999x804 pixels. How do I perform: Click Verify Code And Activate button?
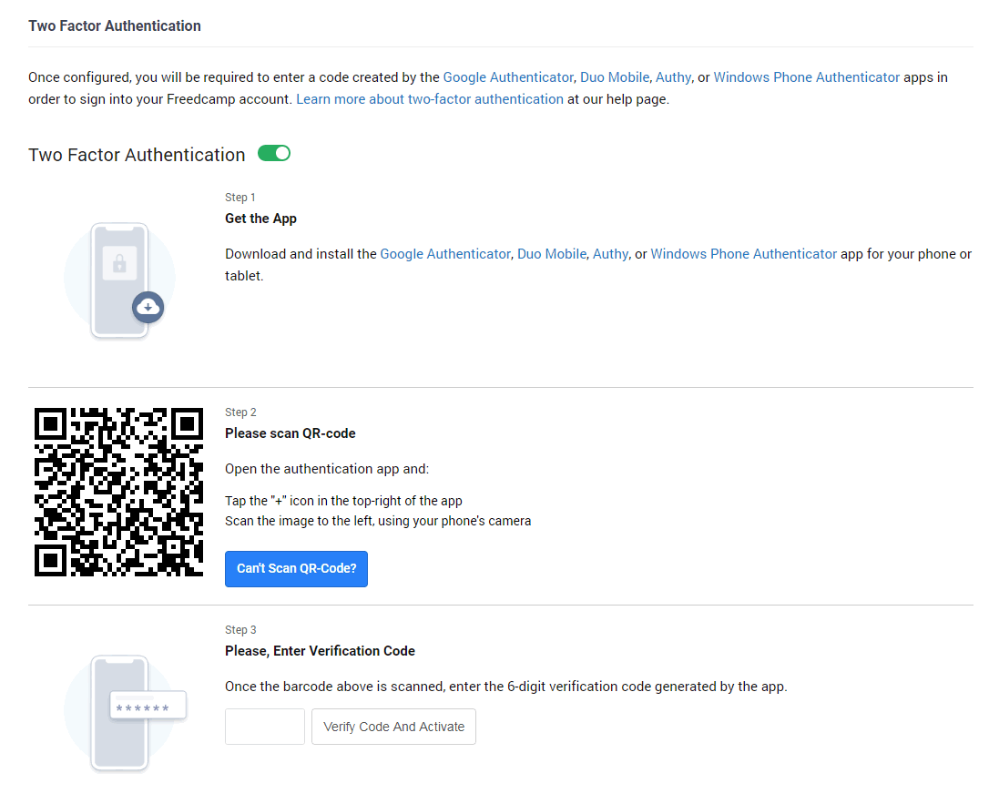pyautogui.click(x=393, y=727)
